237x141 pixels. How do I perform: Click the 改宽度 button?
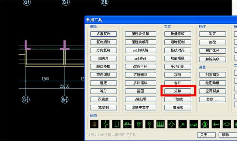point(103,100)
